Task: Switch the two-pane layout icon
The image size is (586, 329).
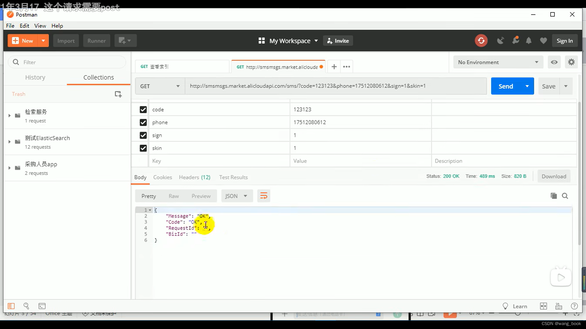Action: [544, 306]
